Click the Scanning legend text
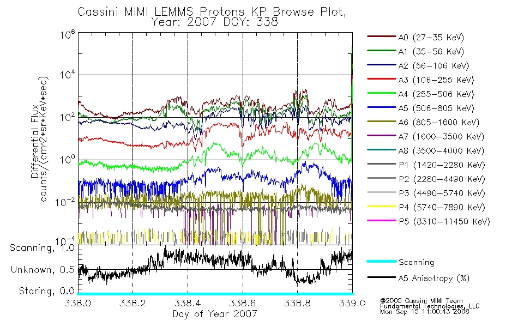Viewport: 518px width, 327px height. (x=416, y=263)
